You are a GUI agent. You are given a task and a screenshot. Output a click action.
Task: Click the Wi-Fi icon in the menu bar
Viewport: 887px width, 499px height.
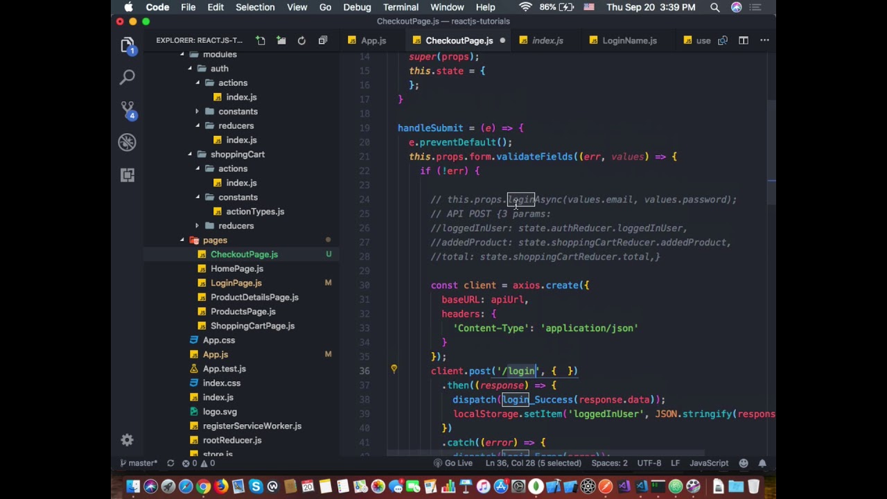tap(525, 7)
